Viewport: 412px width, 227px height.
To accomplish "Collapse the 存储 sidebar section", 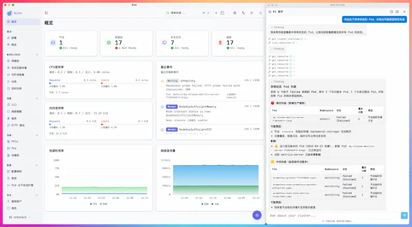I will pyautogui.click(x=37, y=135).
